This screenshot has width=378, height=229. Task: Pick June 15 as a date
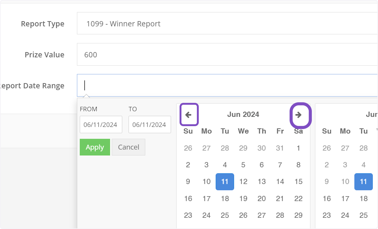click(298, 182)
